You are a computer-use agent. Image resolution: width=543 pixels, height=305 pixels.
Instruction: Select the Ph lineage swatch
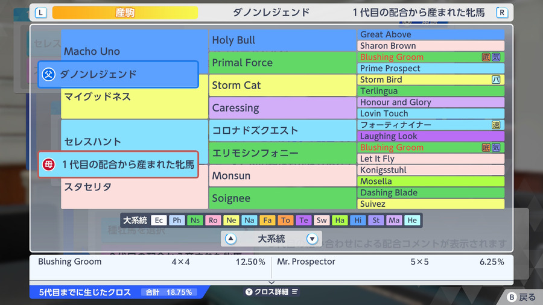coord(177,220)
